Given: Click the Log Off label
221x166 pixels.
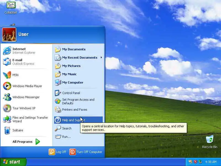Looking at the screenshot, I should click(x=61, y=152).
